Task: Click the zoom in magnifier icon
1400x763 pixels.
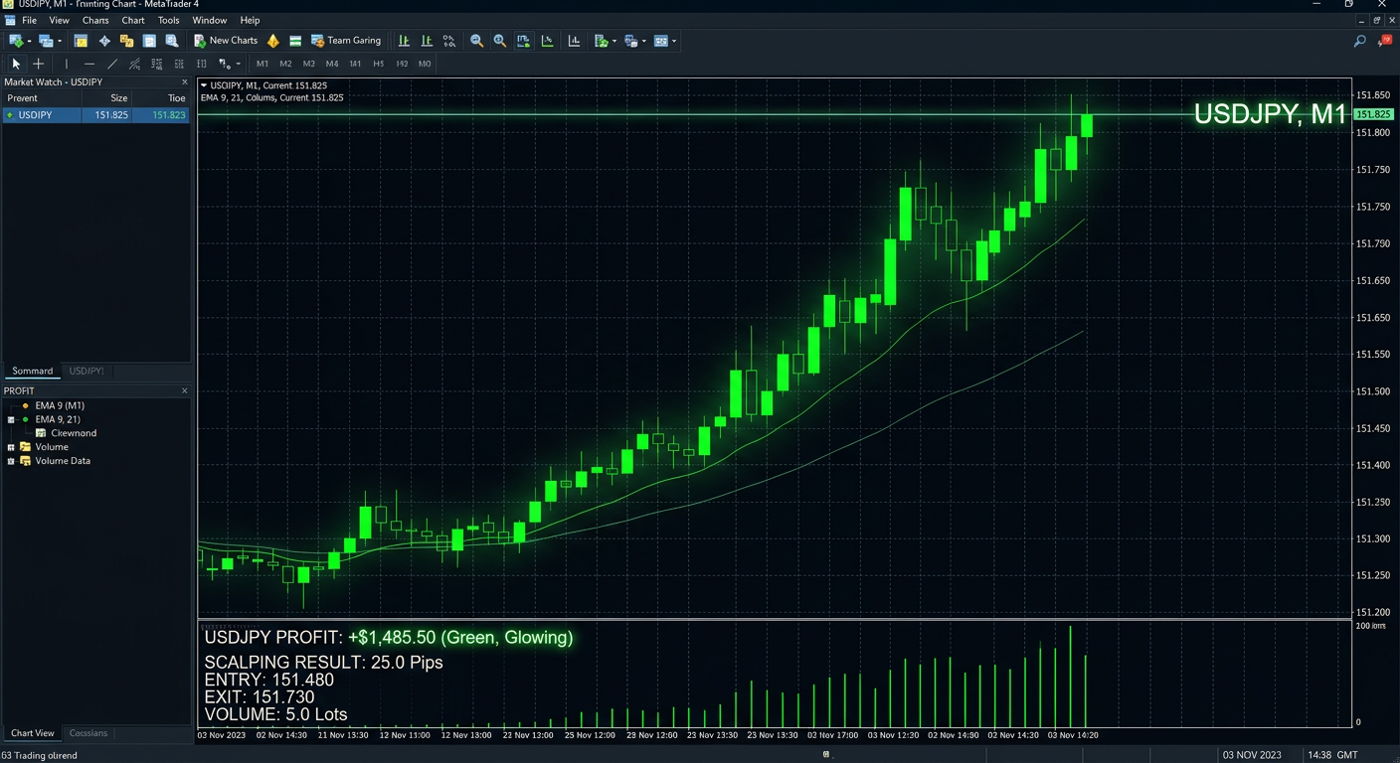Action: tap(499, 41)
